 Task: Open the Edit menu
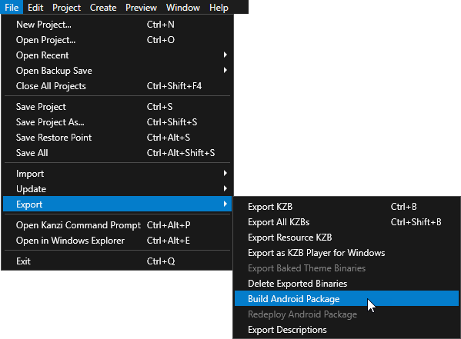(35, 7)
